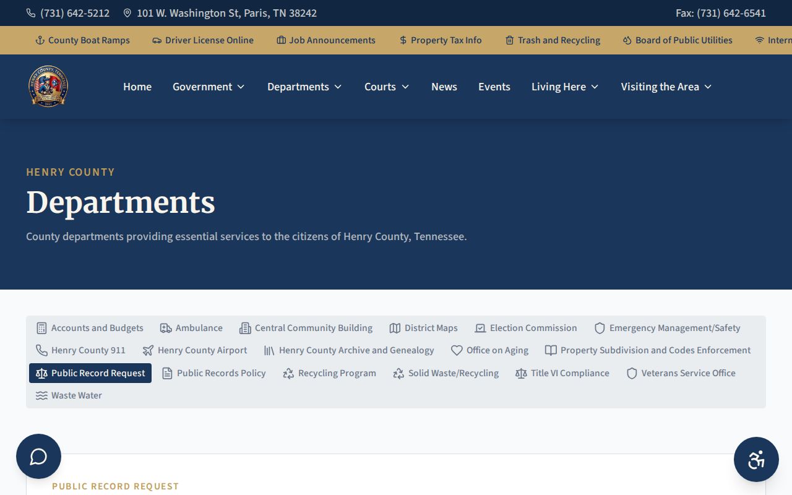Viewport: 792px width, 495px height.
Task: Click the Henry County seal logo
Action: [x=48, y=87]
